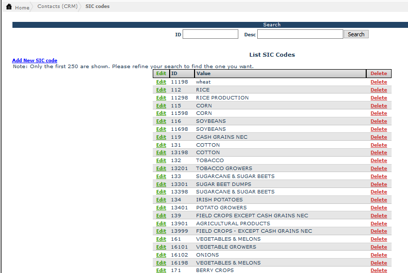Edit the BERRY CROPS entry

[161, 271]
